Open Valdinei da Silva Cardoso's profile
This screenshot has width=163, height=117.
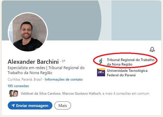coord(41,93)
